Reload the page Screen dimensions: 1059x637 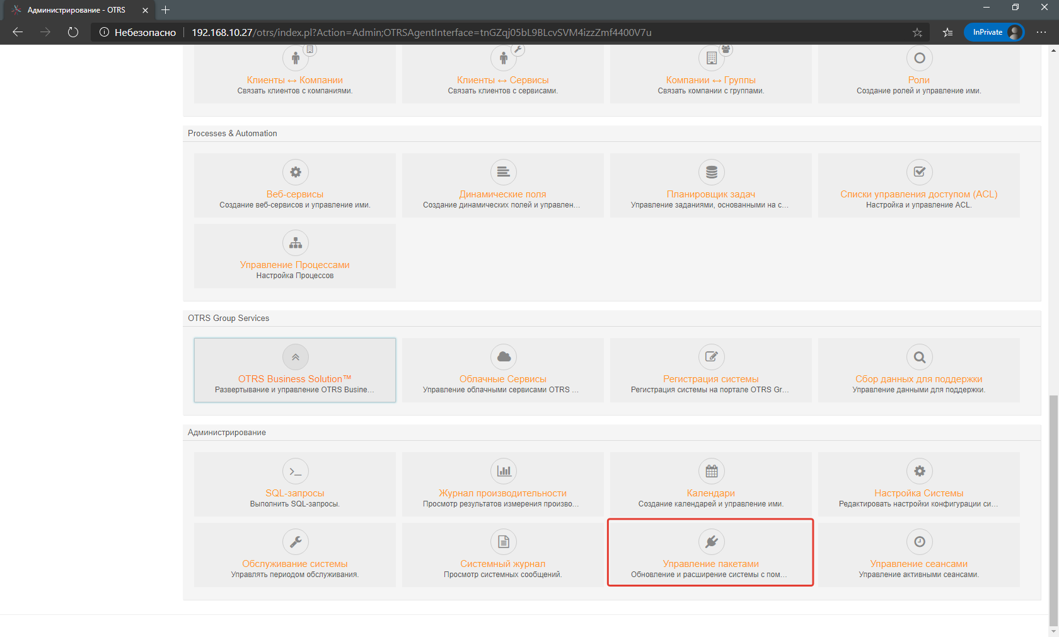pyautogui.click(x=73, y=32)
